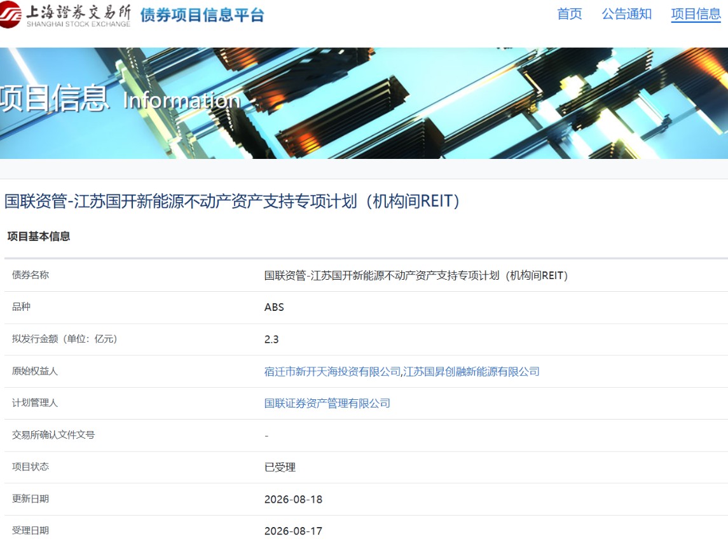
Task: Click the 原始权益人 row label
Action: [x=35, y=371]
